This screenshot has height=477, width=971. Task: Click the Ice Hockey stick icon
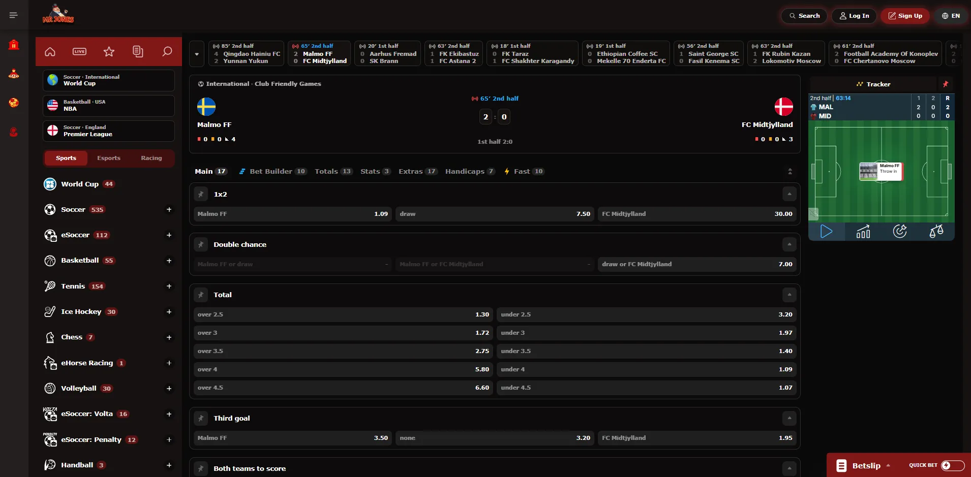click(50, 312)
